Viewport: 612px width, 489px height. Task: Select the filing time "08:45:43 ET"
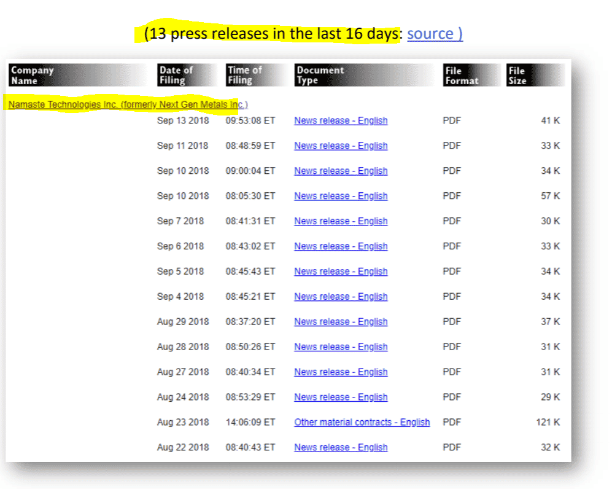[x=250, y=272]
